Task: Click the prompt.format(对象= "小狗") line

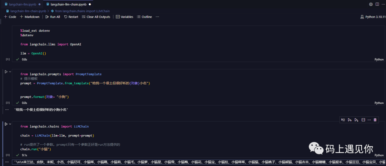Action: click(44, 97)
